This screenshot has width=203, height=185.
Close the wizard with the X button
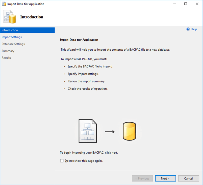197,4
